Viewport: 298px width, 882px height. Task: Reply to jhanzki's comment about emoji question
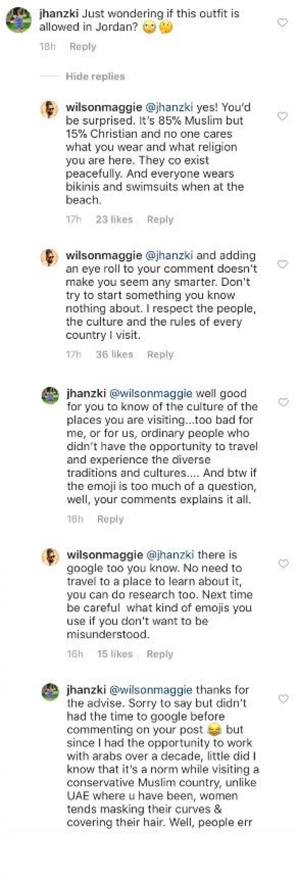[110, 519]
